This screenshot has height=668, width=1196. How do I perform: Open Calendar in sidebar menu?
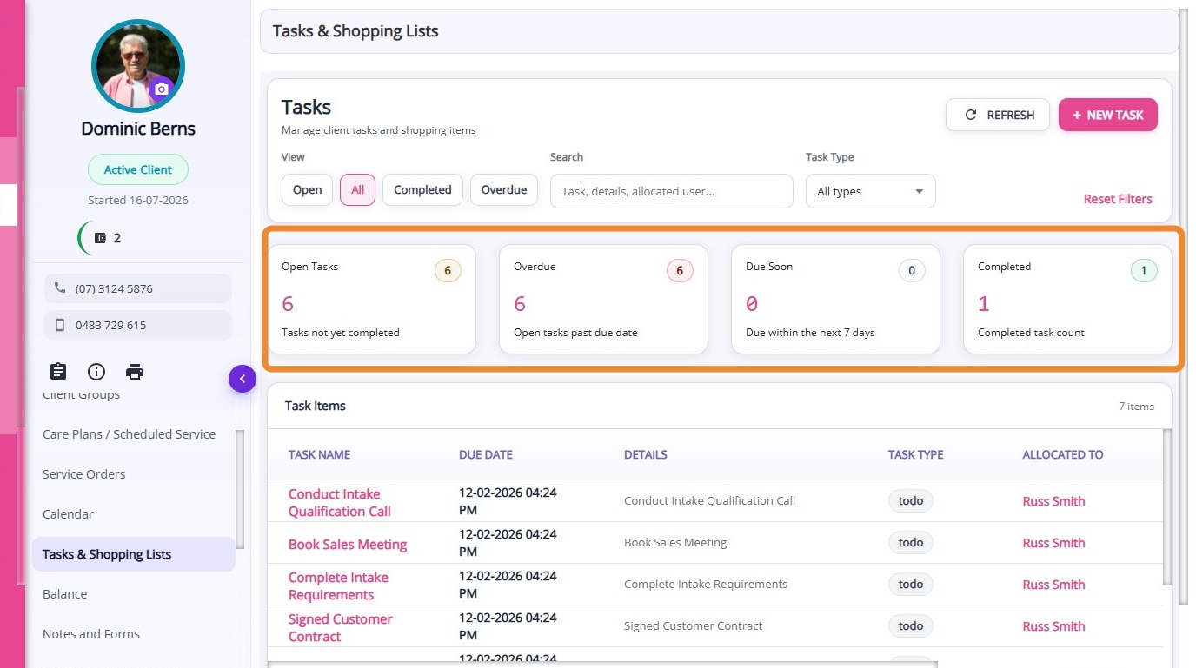click(x=68, y=514)
